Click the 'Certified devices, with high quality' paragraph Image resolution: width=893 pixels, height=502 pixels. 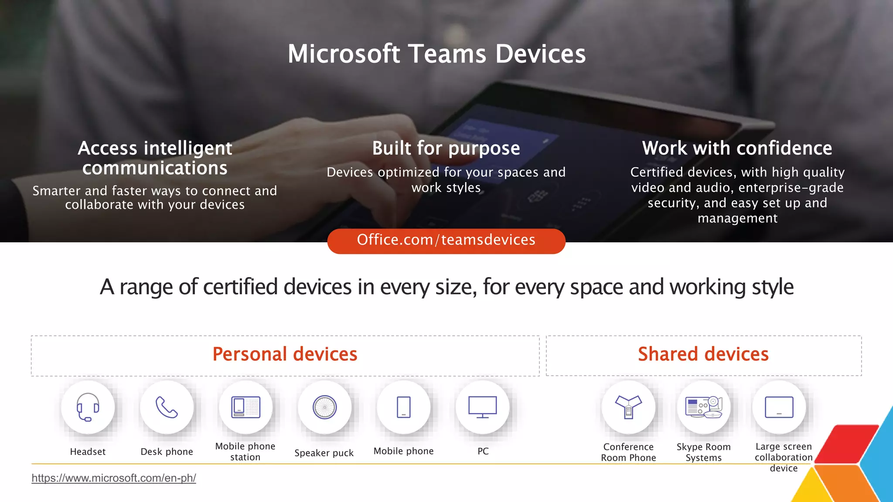tap(737, 195)
